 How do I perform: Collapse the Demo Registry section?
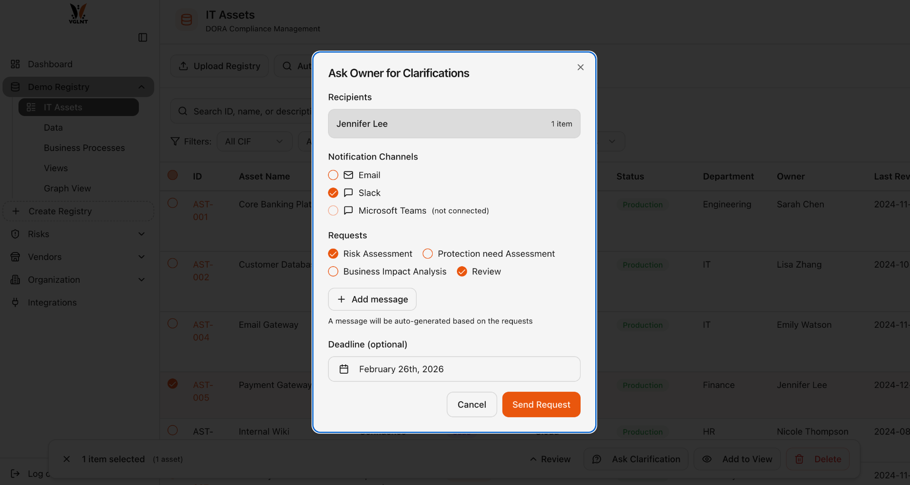coord(141,87)
